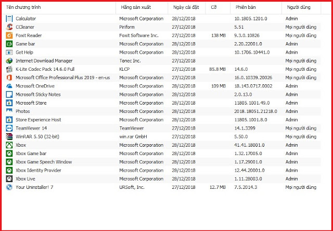333x231 pixels.
Task: Select the Microsoft Store name
Action: (31, 103)
